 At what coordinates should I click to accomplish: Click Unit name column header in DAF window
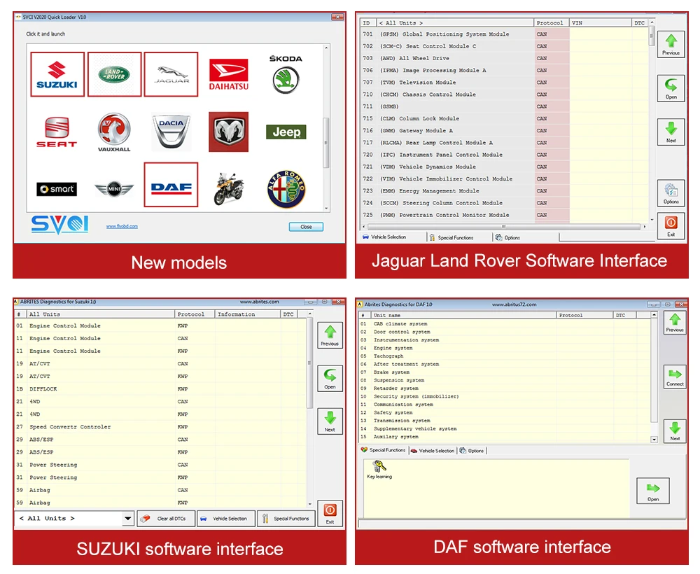(464, 316)
